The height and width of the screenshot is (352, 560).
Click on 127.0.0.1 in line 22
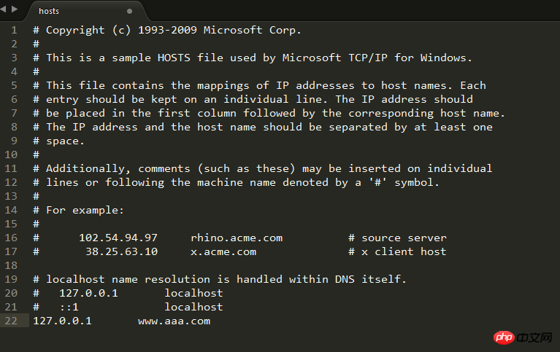point(62,321)
